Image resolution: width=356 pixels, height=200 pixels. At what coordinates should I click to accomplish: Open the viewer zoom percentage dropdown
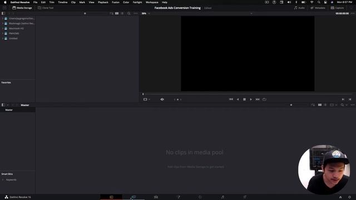point(146,13)
